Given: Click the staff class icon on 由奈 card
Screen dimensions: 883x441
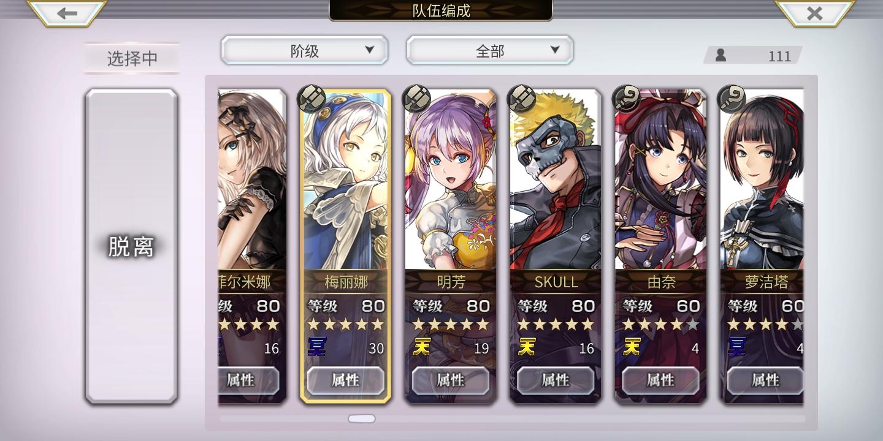Looking at the screenshot, I should tap(627, 99).
